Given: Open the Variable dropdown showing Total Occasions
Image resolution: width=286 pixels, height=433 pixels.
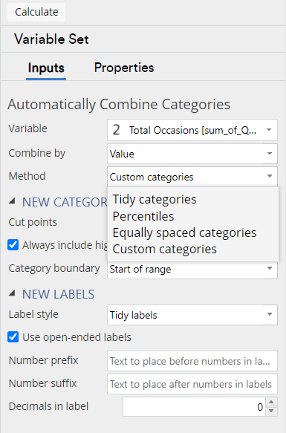Looking at the screenshot, I should [192, 130].
